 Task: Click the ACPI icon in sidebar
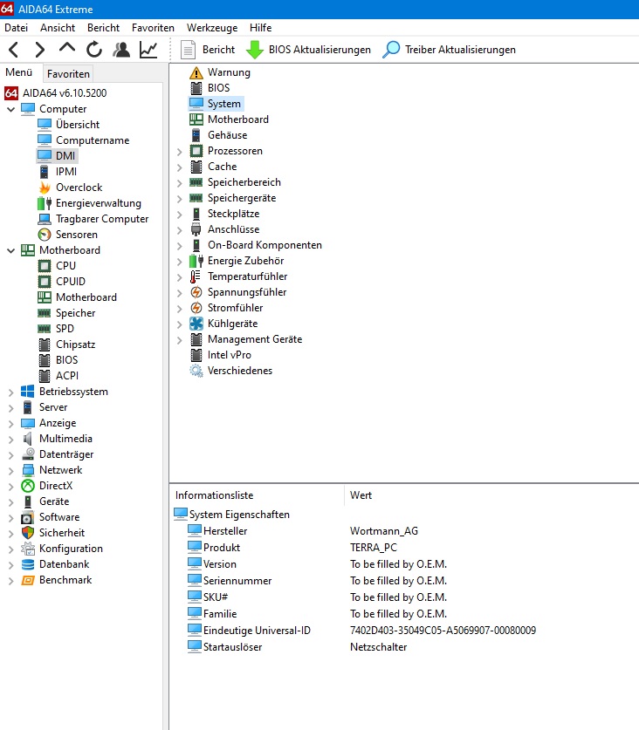pos(45,376)
